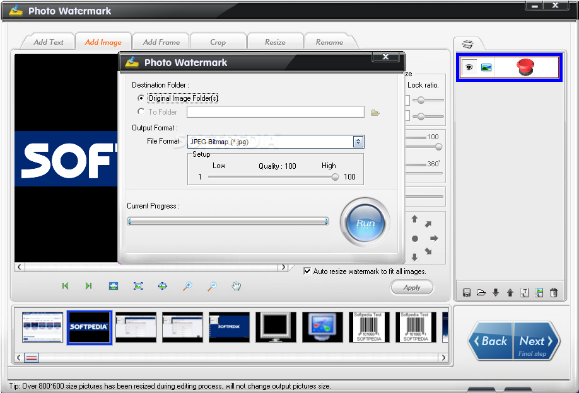Toggle layer visibility with the eye icon
The image size is (579, 393).
469,67
